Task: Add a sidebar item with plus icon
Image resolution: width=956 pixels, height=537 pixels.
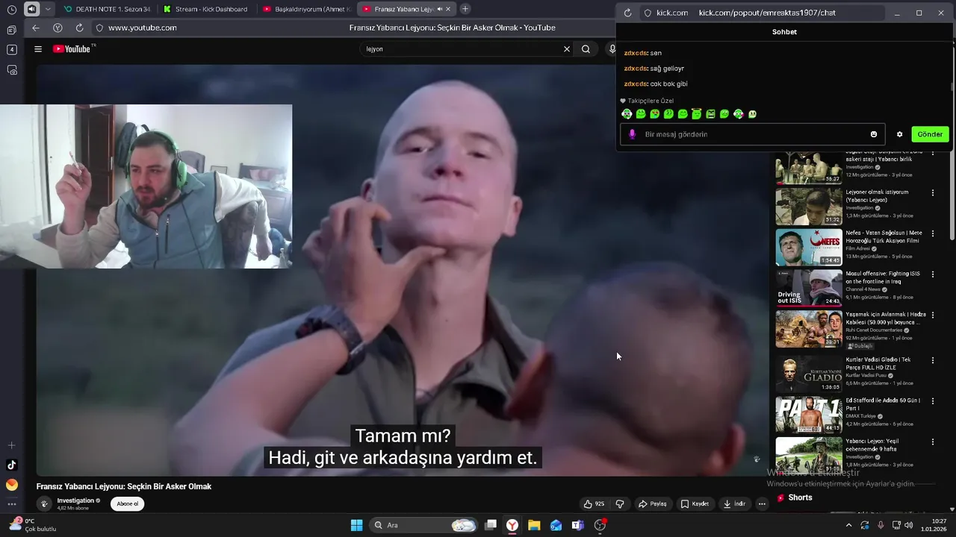Action: coord(12,445)
